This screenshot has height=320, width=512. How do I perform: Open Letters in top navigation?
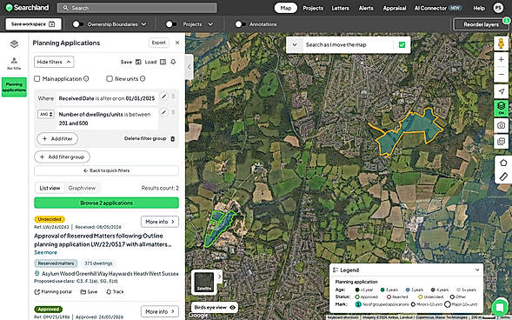tap(340, 8)
